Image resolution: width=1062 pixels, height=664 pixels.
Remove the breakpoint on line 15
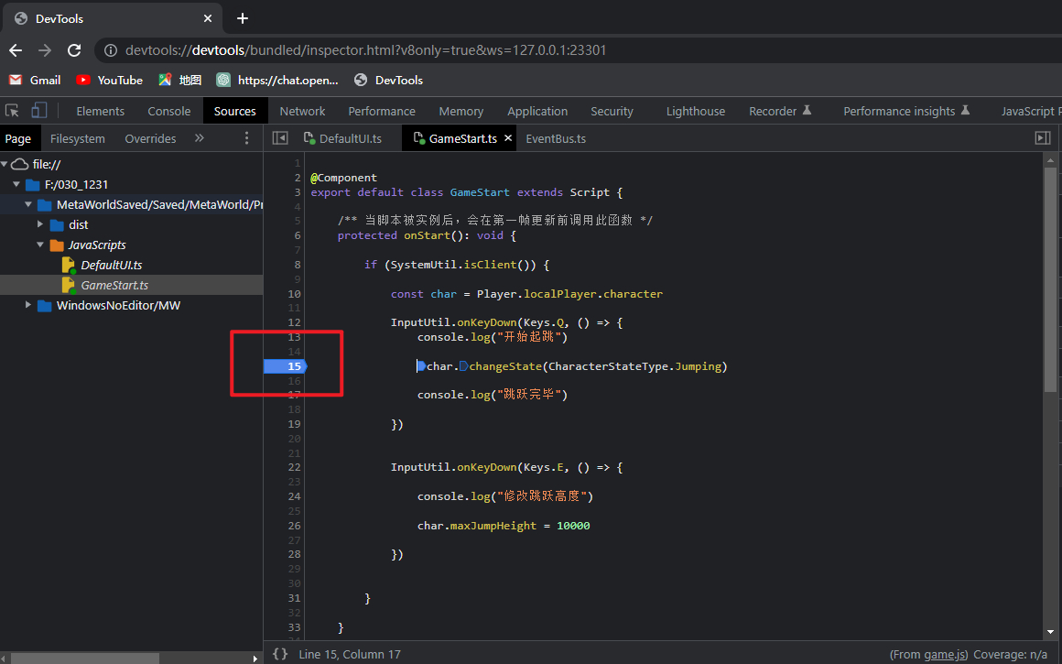pos(285,365)
